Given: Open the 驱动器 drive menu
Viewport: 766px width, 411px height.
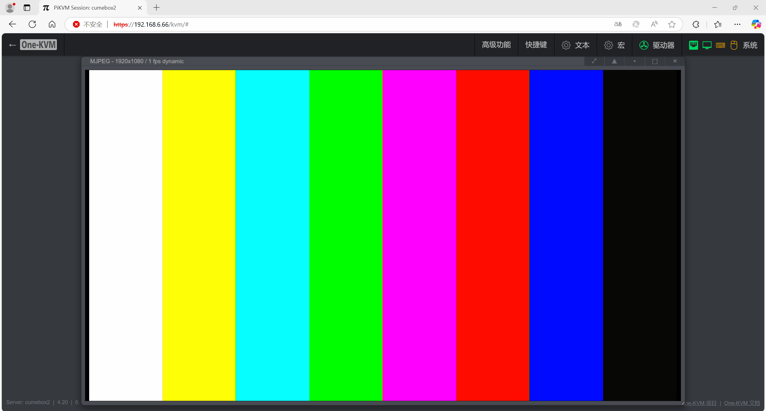Looking at the screenshot, I should click(x=657, y=45).
